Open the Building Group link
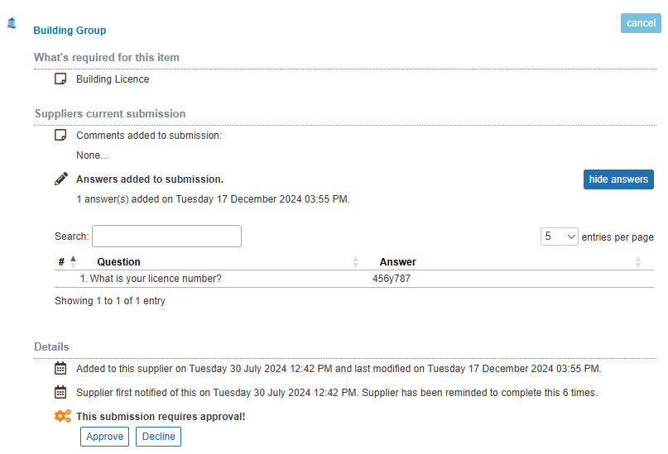This screenshot has width=668, height=454. [x=70, y=31]
